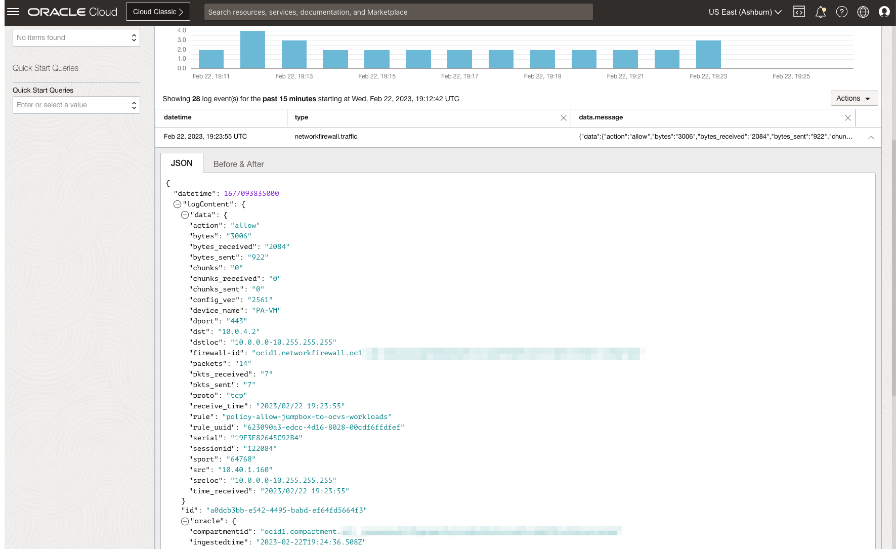Select the rule value policy-allow-jumpbox-to-ocvs-workloads

point(307,417)
